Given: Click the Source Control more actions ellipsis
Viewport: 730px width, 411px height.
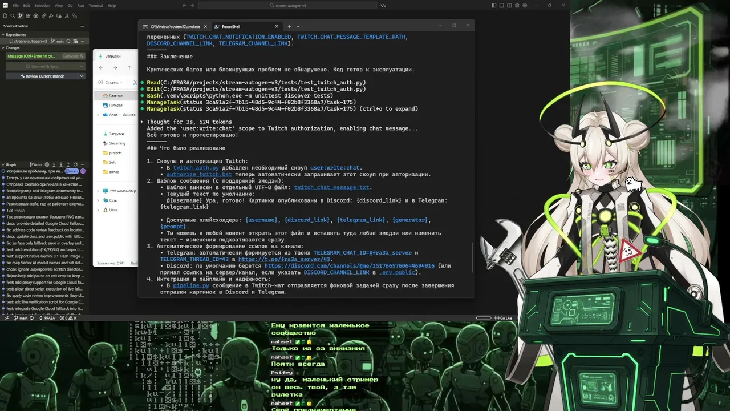Looking at the screenshot, I should (x=83, y=26).
